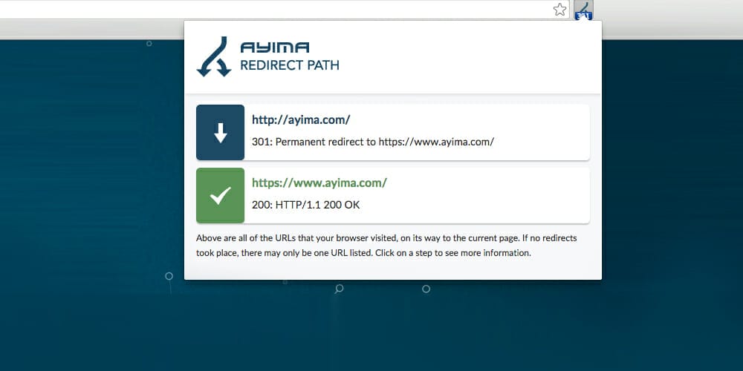Select the 200: HTTP/1.1 200 OK text
The image size is (743, 371).
pyautogui.click(x=305, y=205)
